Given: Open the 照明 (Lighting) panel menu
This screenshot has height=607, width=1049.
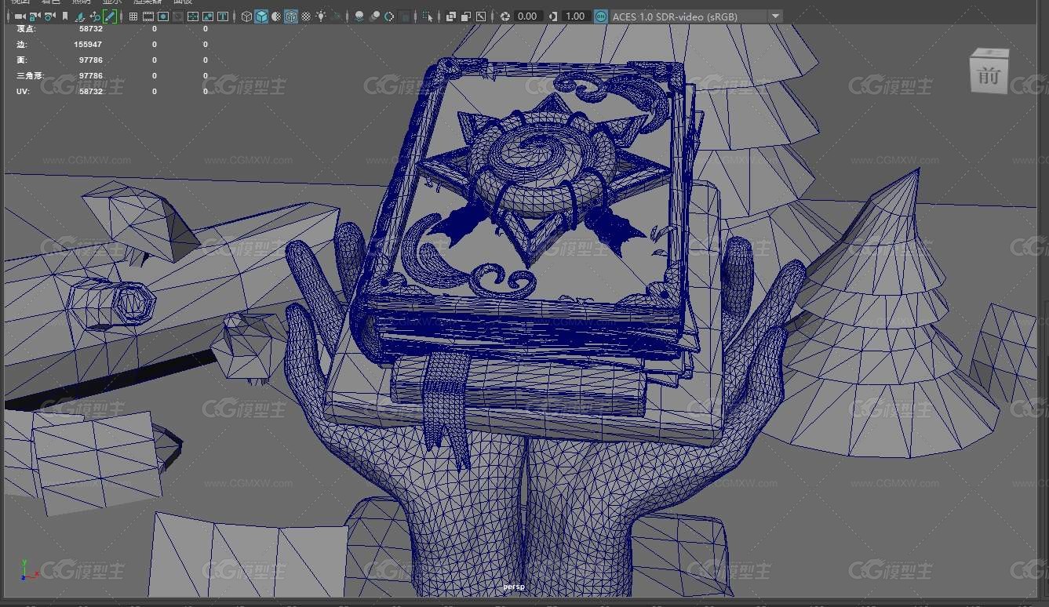Looking at the screenshot, I should point(82,2).
